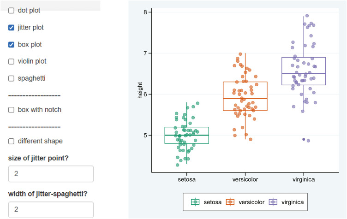This screenshot has height=219, width=347.
Task: Toggle the different shape checkbox
Action: (x=12, y=141)
